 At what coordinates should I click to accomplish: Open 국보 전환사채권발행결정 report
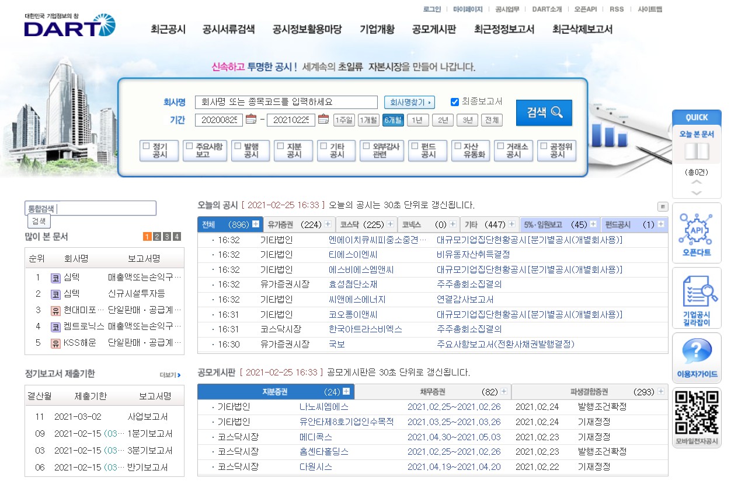(x=506, y=344)
